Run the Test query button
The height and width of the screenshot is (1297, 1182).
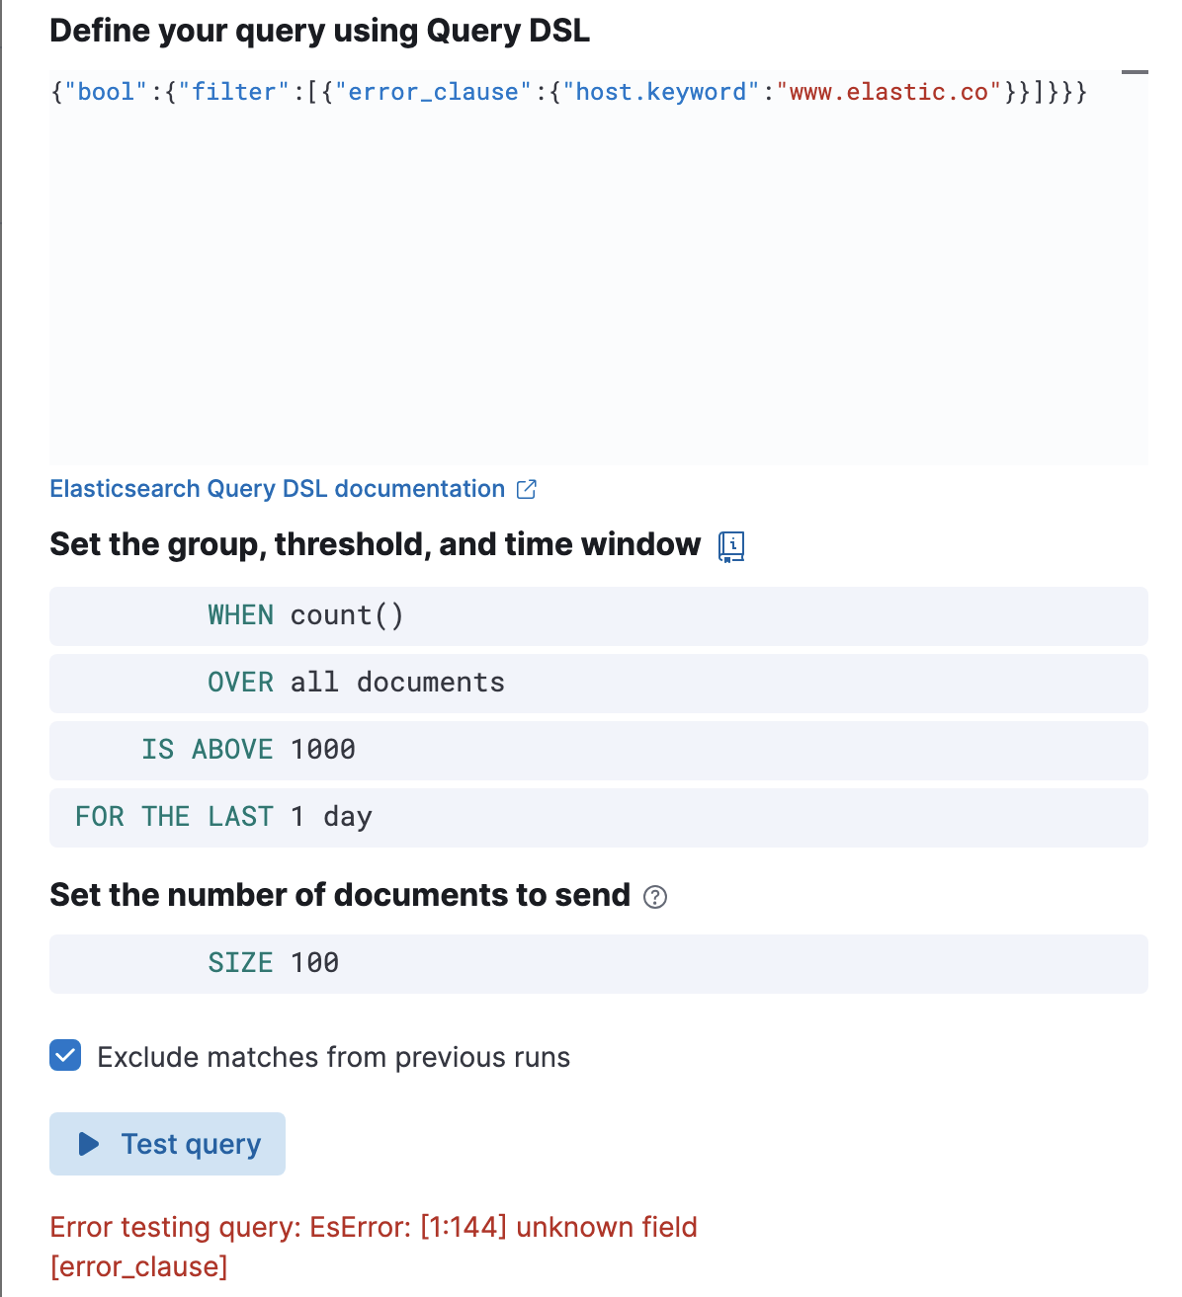pos(167,1144)
